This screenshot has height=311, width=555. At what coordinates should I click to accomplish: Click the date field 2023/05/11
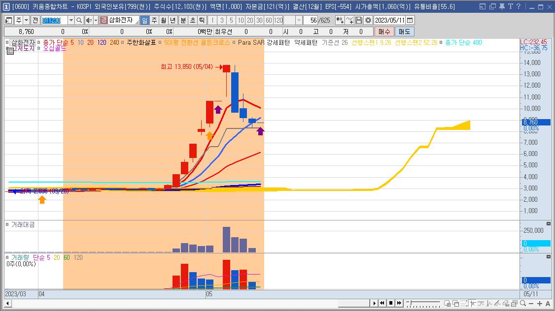point(390,21)
